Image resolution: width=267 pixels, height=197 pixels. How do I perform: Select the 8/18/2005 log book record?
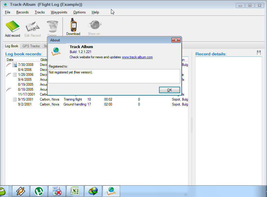26,89
